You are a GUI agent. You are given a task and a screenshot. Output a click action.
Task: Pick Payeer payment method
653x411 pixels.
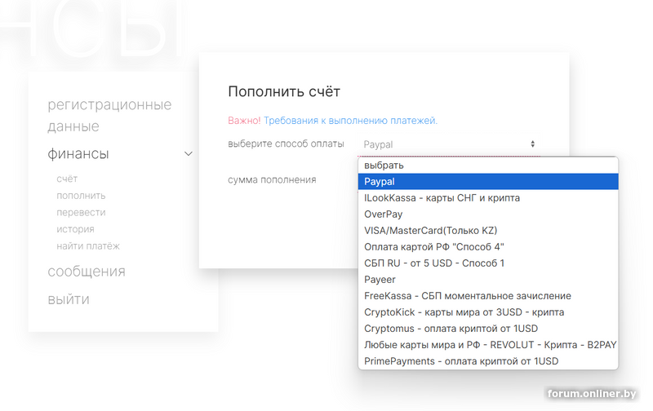pos(380,280)
